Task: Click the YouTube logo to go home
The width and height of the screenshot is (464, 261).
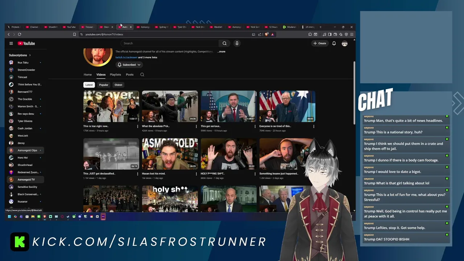Action: click(26, 43)
